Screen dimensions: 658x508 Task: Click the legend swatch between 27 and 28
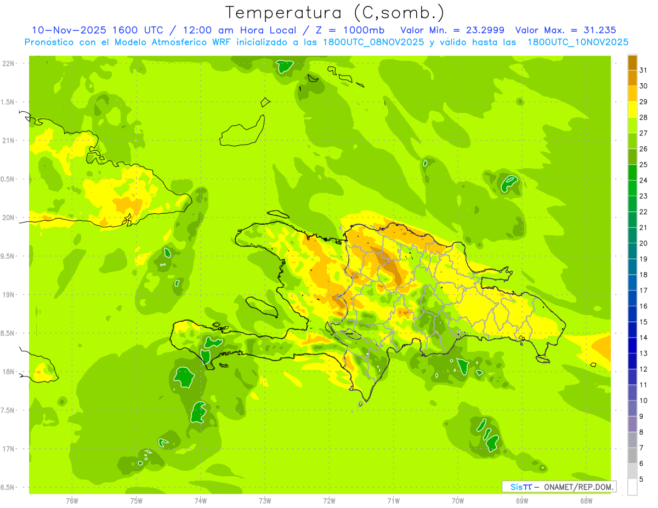tap(632, 125)
